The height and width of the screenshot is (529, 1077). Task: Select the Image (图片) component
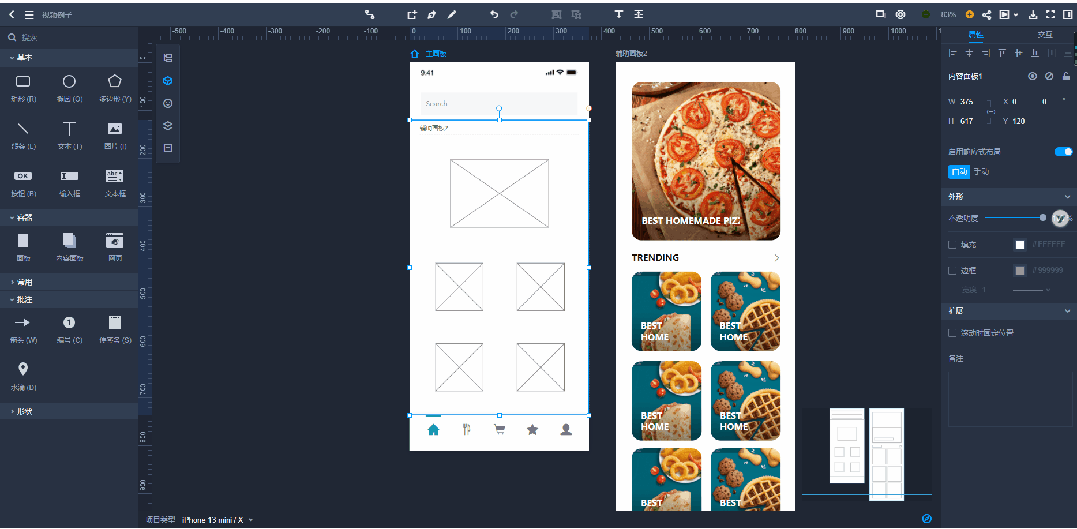[115, 136]
